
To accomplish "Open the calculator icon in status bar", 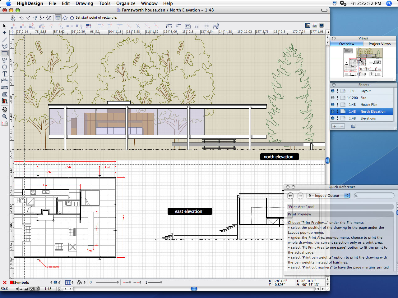I will 59,289.
